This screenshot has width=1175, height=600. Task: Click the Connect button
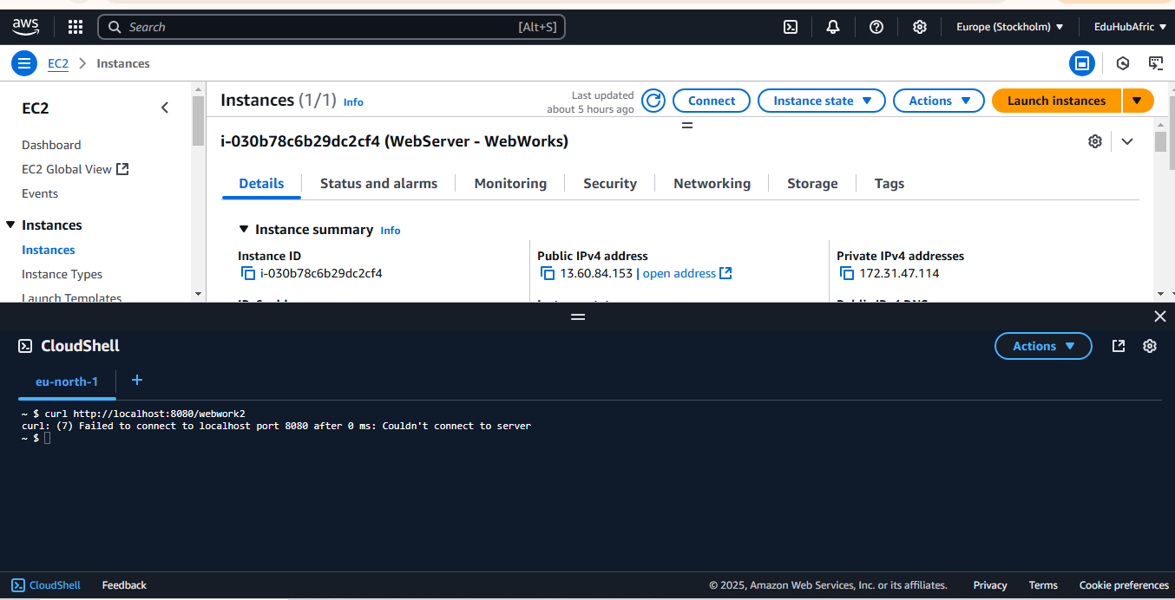(712, 101)
